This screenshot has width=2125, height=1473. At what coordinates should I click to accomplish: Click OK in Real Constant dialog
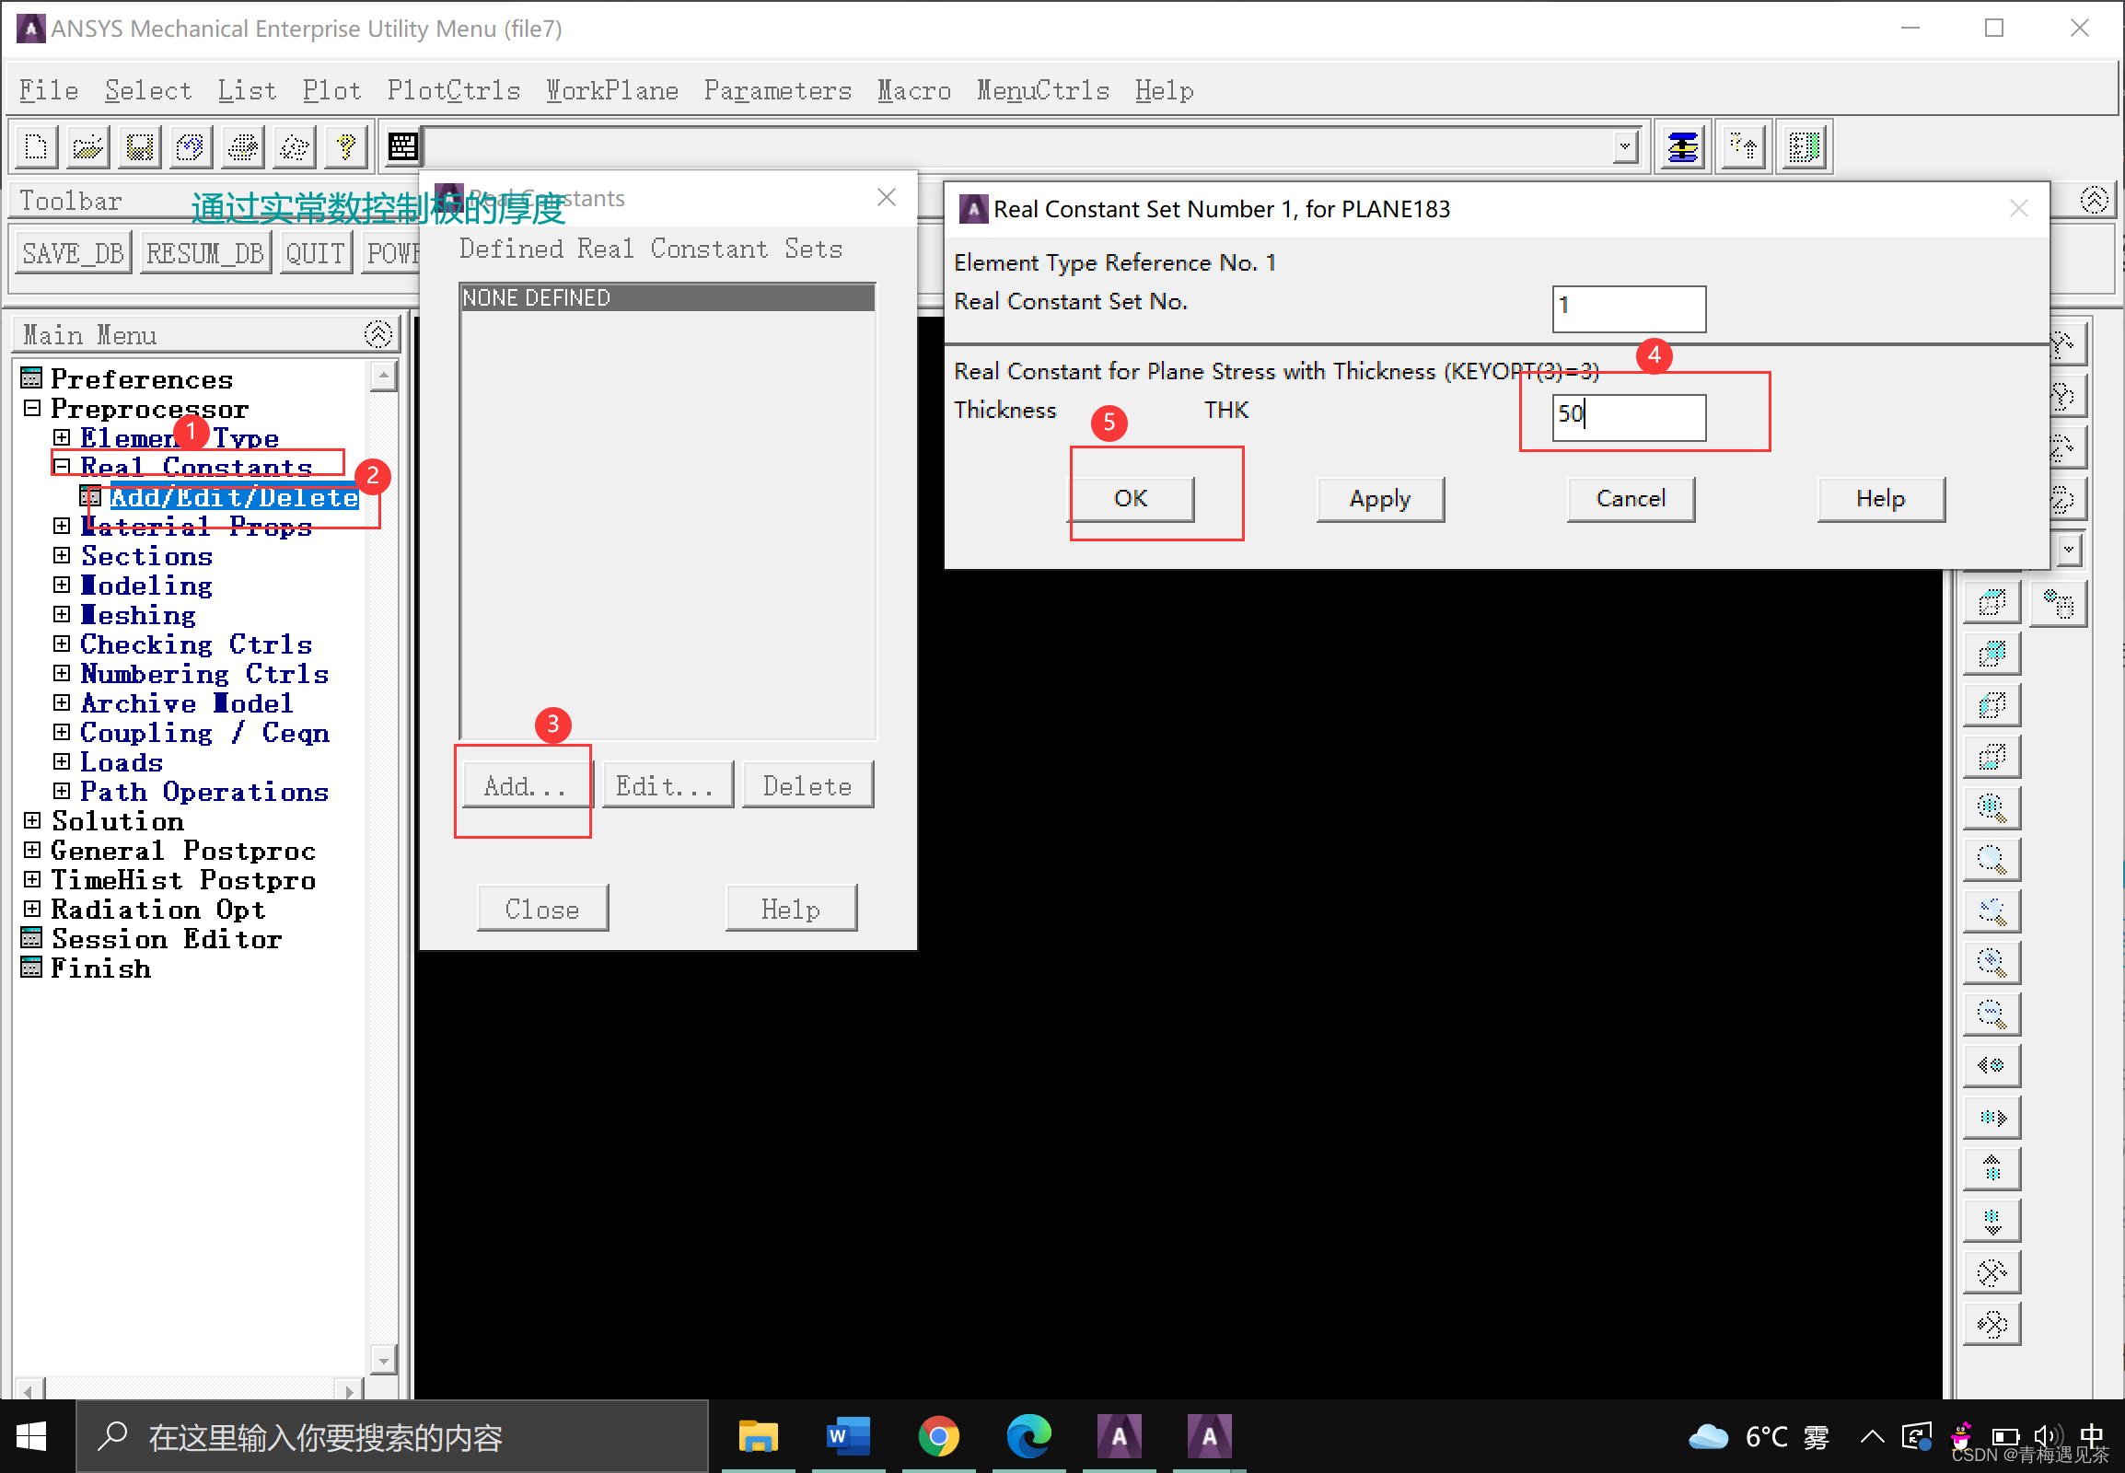pyautogui.click(x=1131, y=499)
